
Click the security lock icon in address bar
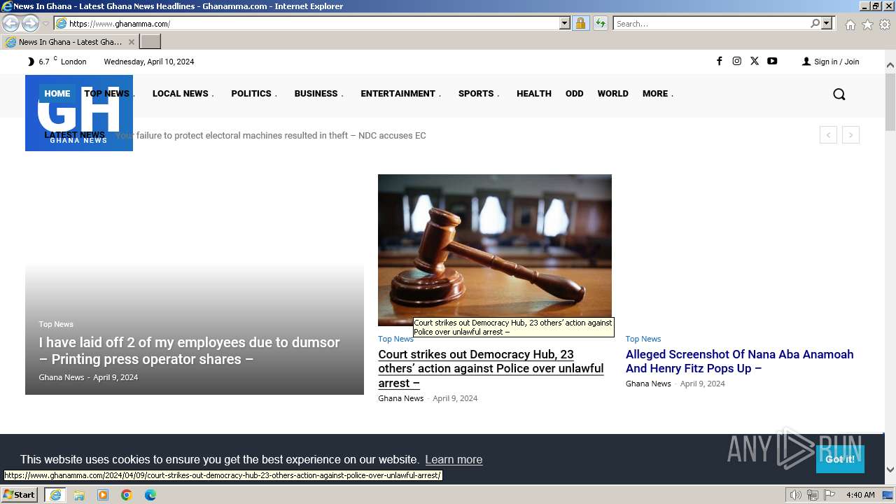[580, 23]
